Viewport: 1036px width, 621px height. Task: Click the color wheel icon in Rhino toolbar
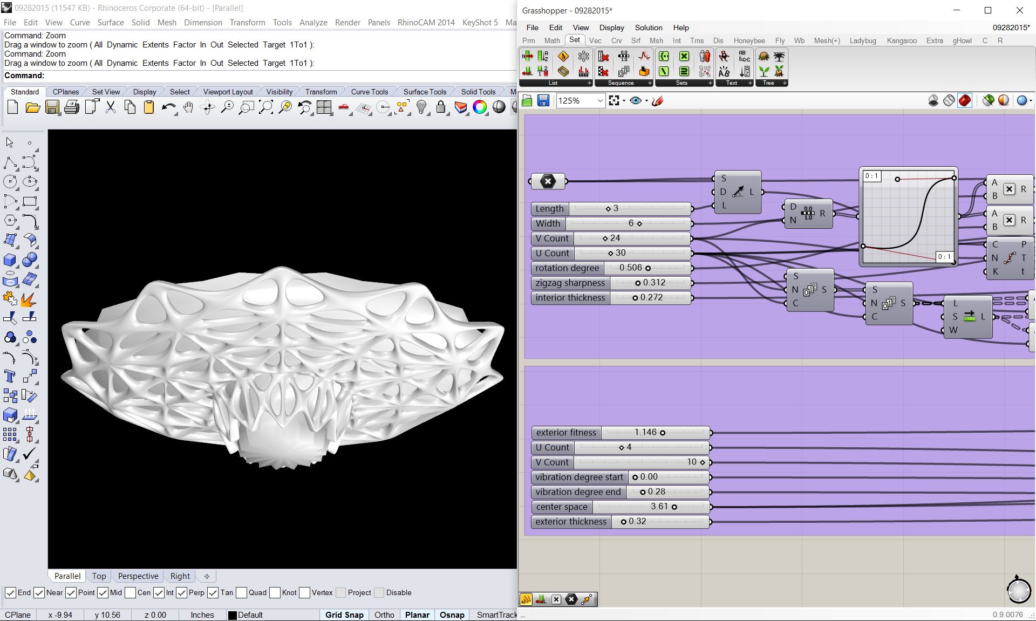pyautogui.click(x=479, y=107)
